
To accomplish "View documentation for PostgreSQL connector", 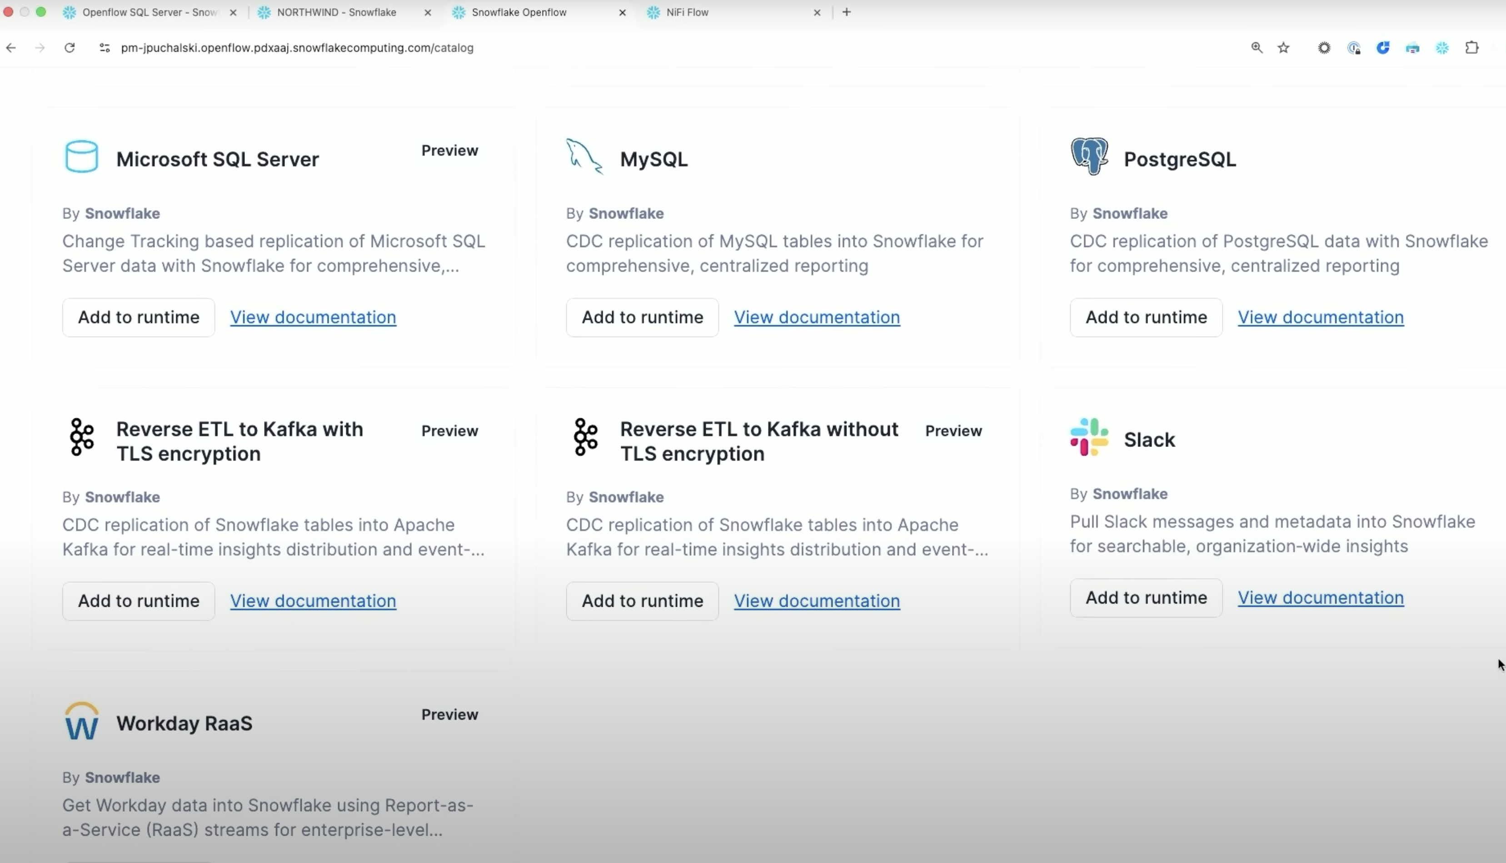I will click(1320, 317).
